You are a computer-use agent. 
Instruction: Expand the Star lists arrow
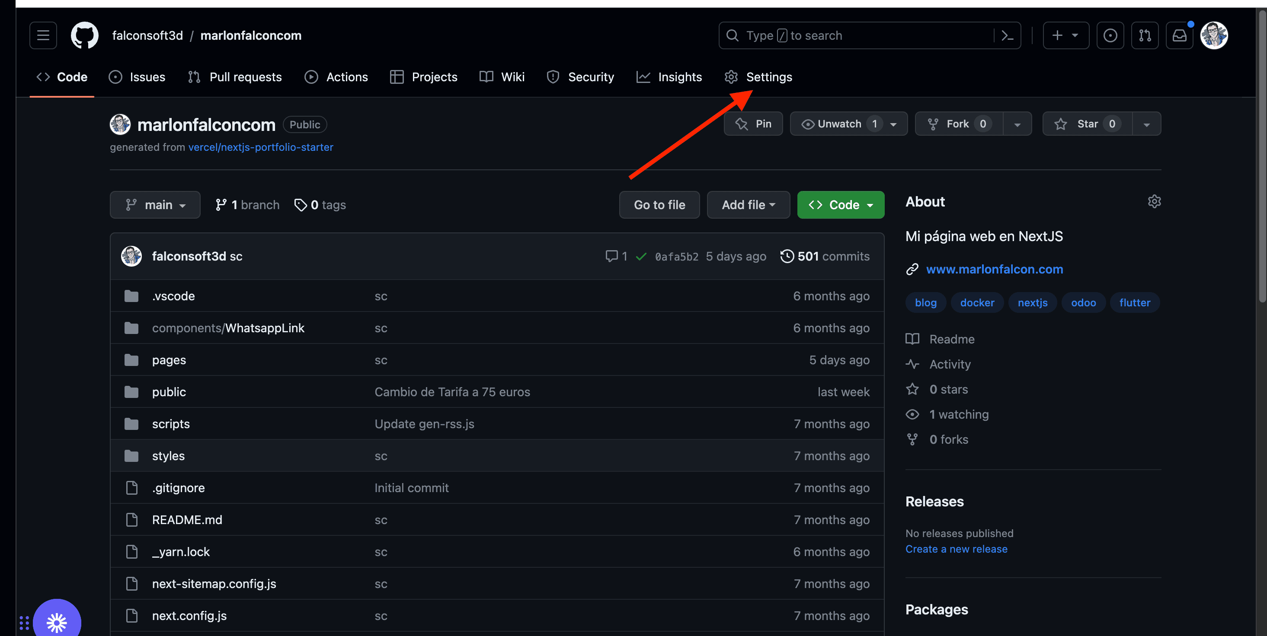pyautogui.click(x=1146, y=124)
